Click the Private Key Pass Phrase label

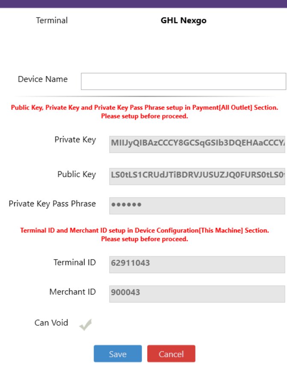(52, 203)
